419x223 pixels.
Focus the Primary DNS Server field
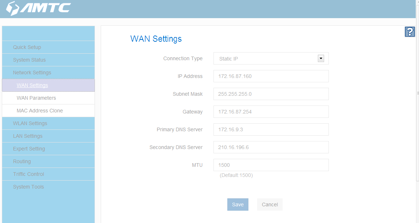(x=271, y=129)
